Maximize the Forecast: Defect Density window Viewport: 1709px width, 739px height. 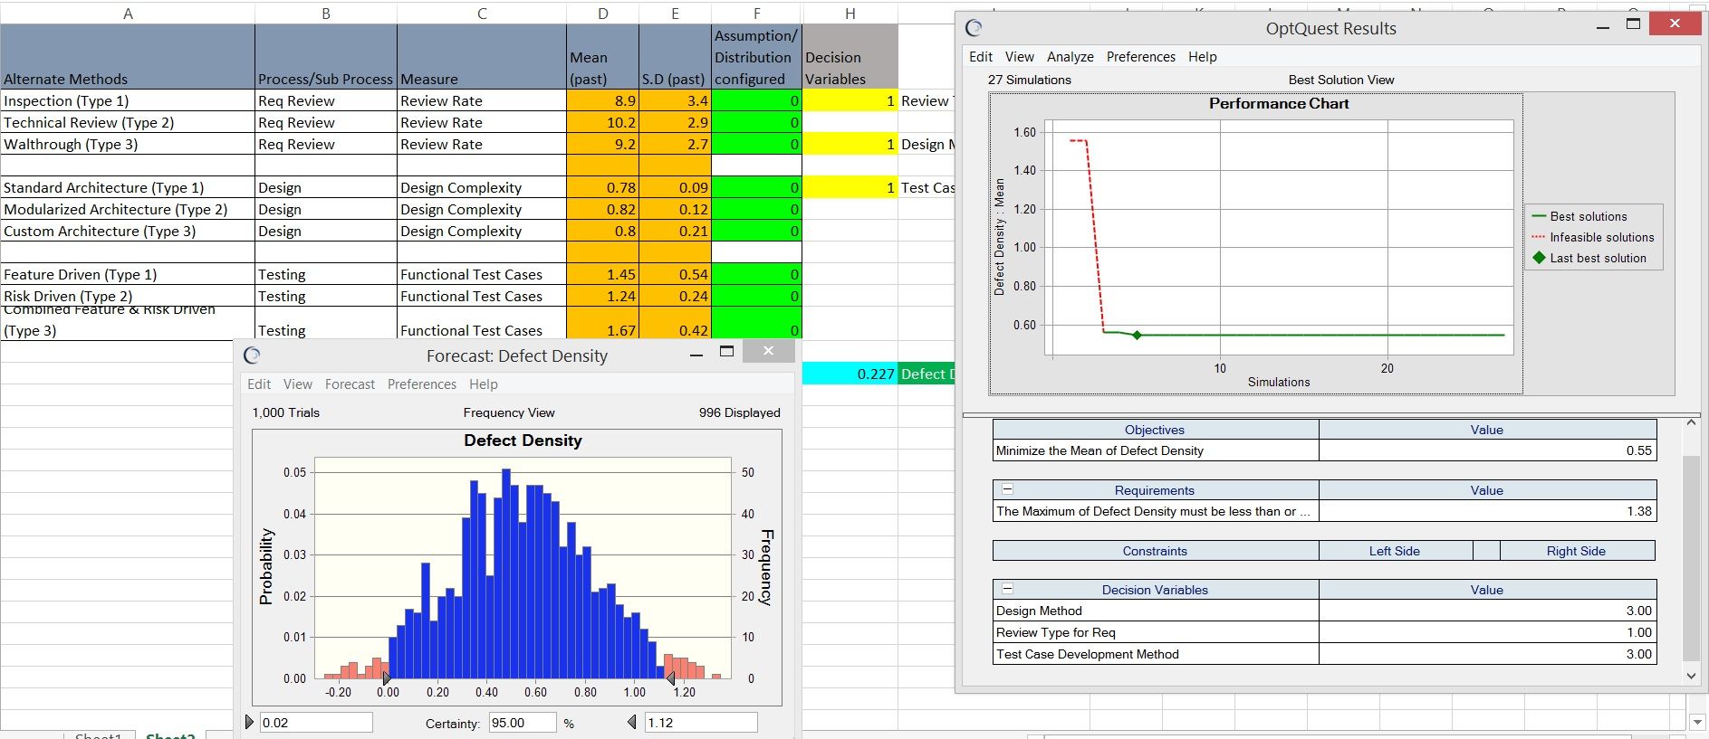point(726,352)
